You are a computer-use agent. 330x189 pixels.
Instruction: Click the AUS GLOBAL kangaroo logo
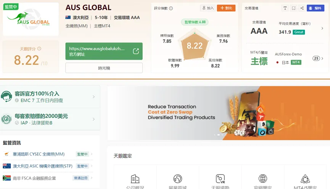tap(28, 19)
